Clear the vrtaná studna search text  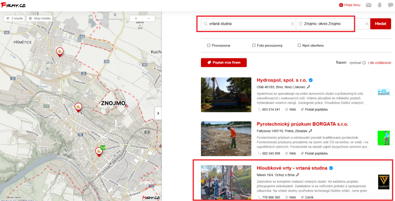[292, 24]
